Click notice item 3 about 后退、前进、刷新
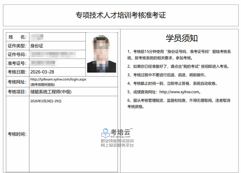Image resolution: width=241 pixels, height=173 pixels. click(x=167, y=75)
